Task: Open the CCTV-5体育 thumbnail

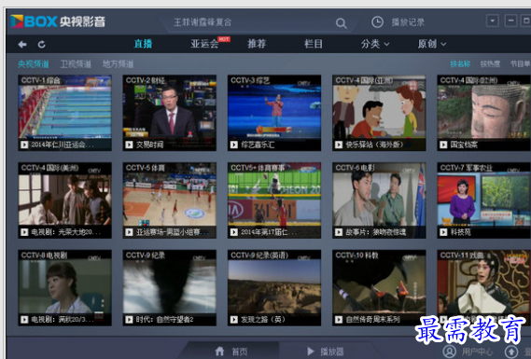Action: click(169, 200)
